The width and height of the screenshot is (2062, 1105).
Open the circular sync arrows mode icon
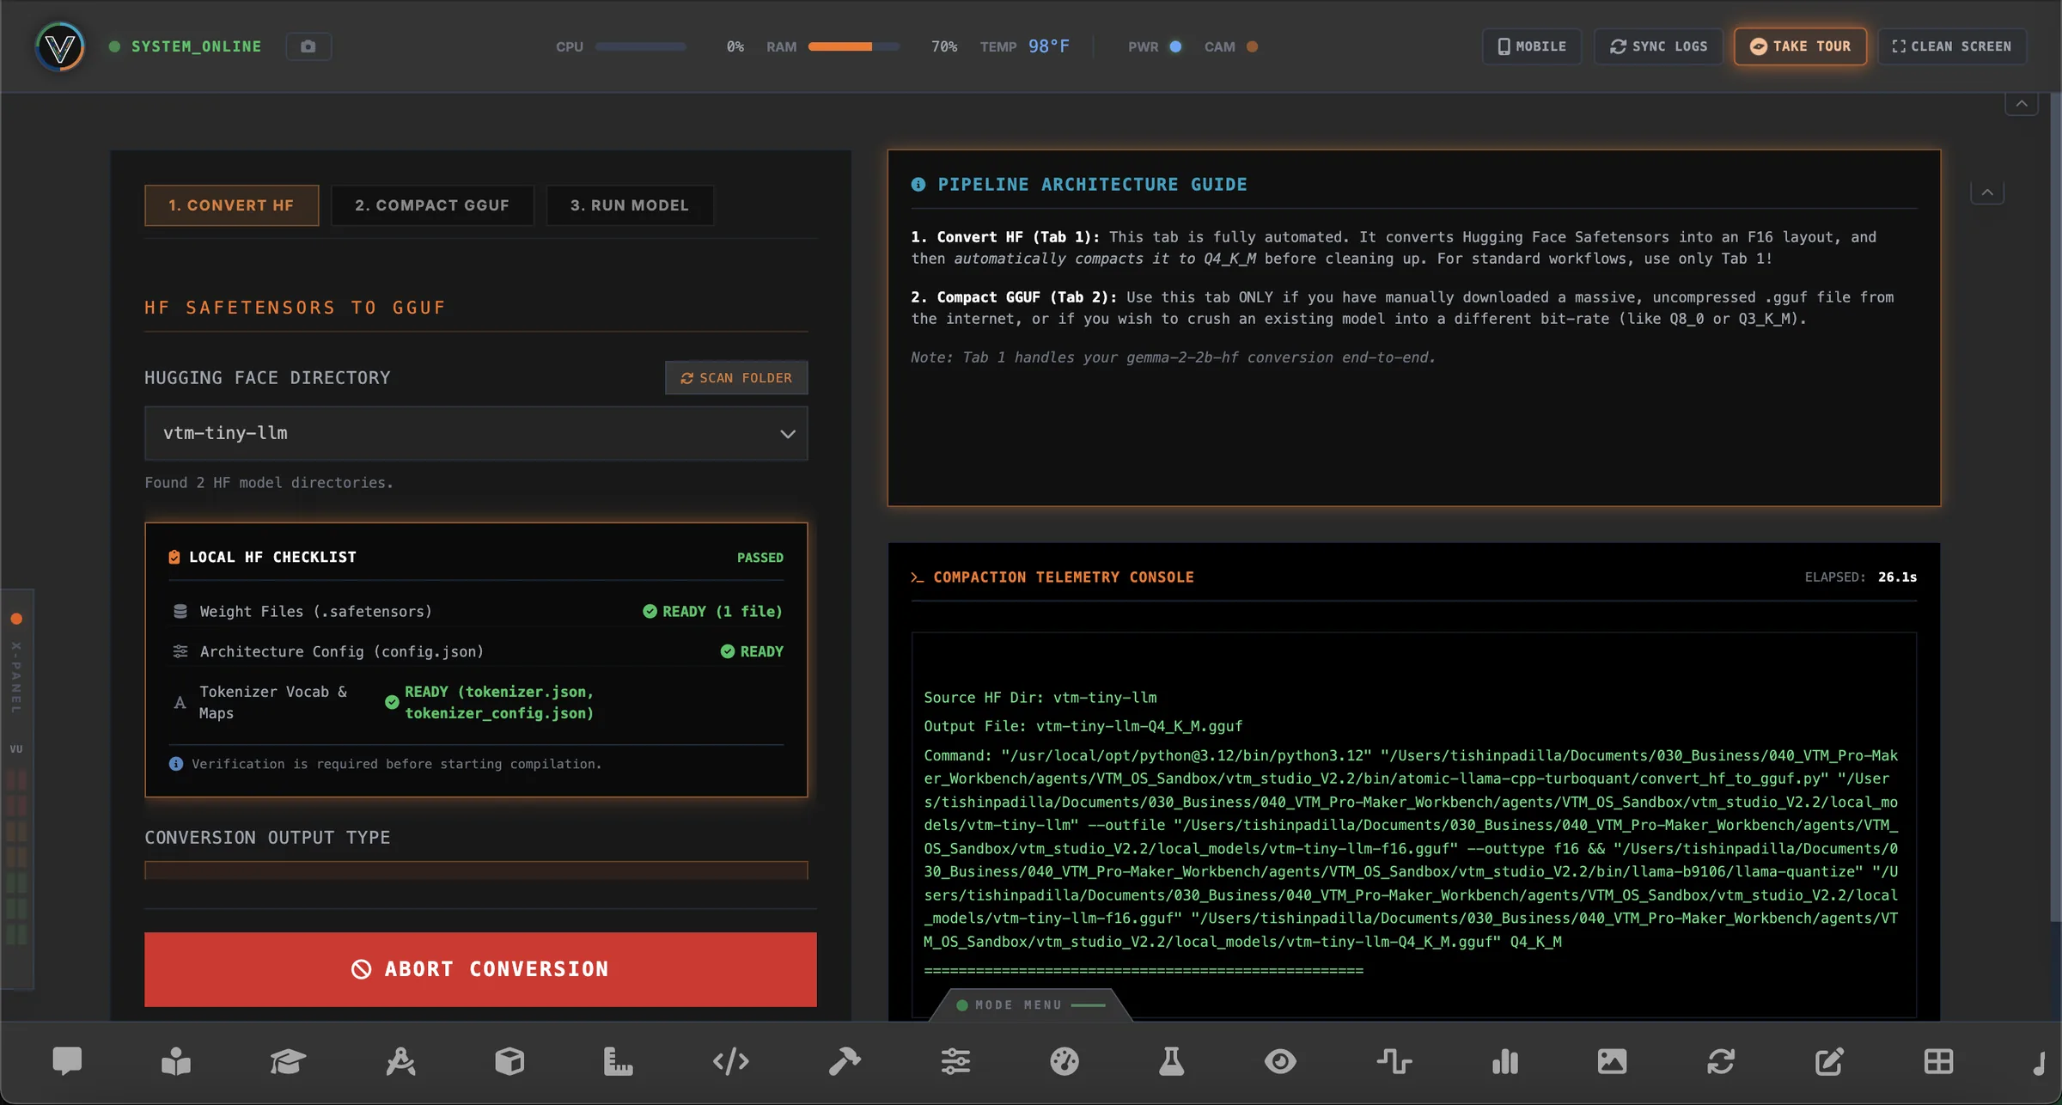point(1721,1061)
